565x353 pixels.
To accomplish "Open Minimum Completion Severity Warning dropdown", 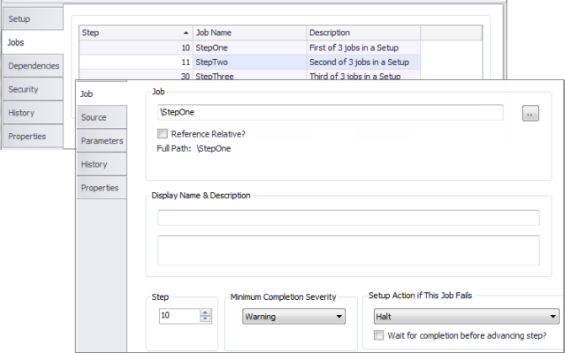I will click(x=294, y=317).
